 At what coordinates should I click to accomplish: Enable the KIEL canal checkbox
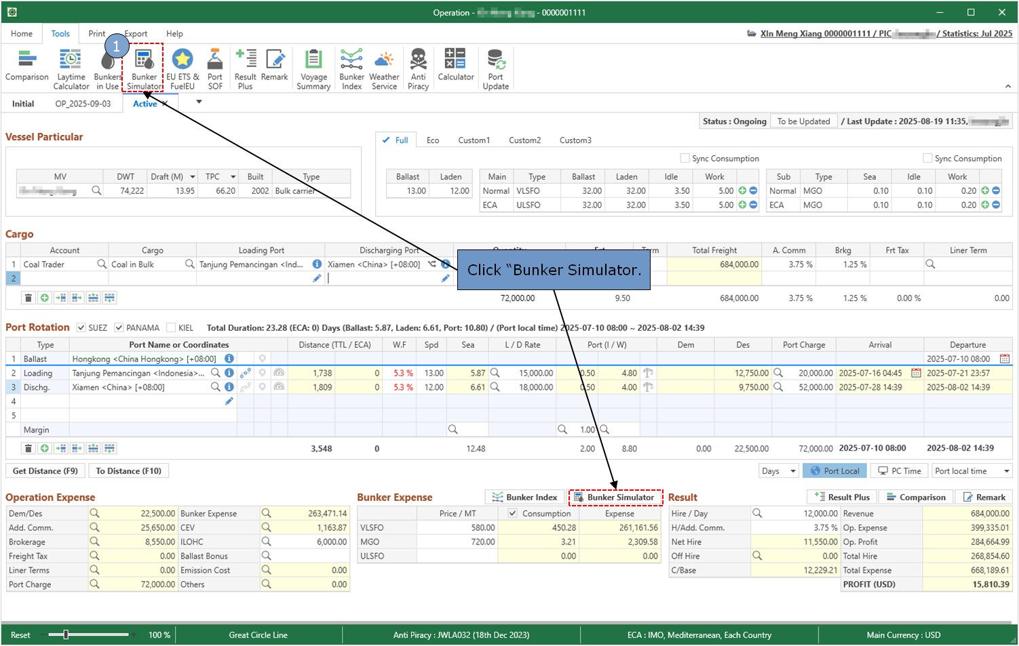click(x=171, y=328)
